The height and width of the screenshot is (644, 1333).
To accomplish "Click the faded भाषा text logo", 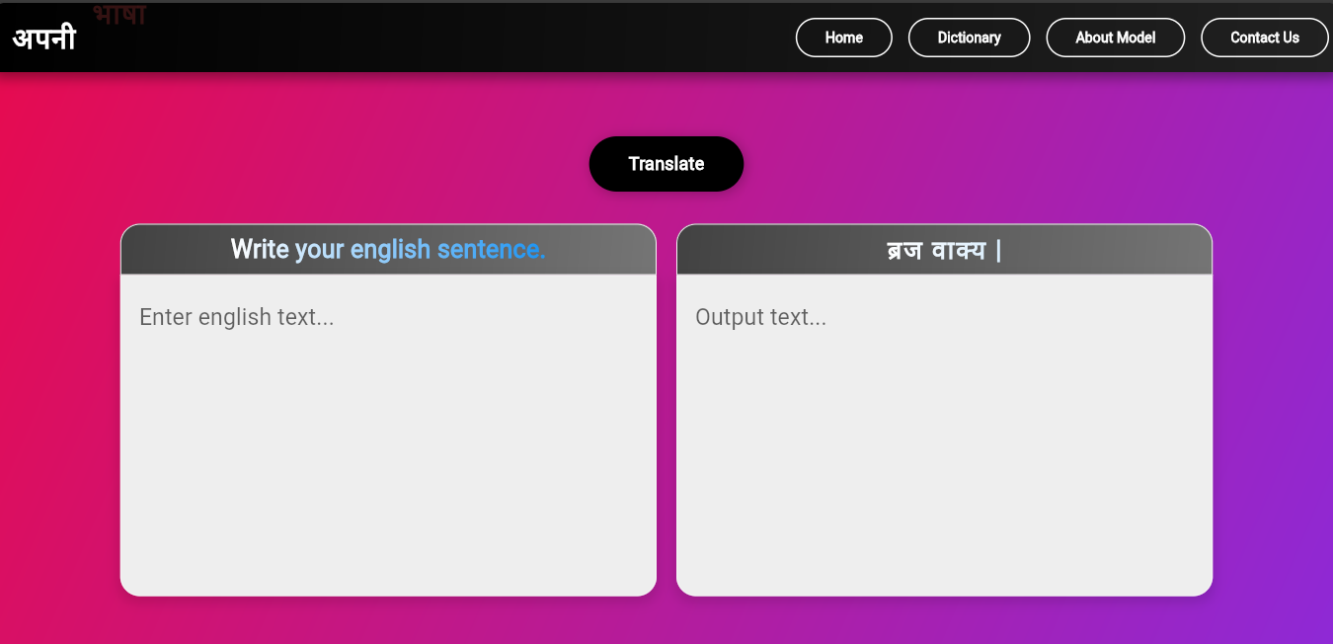I will point(119,15).
